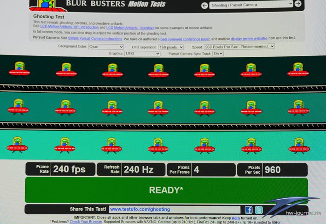
Task: Click the Blur Busters Motion Tests title
Action: [x=115, y=4]
